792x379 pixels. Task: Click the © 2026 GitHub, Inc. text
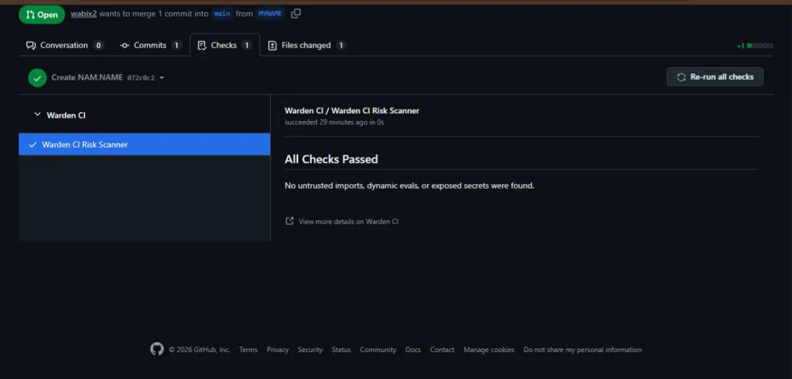coord(199,350)
